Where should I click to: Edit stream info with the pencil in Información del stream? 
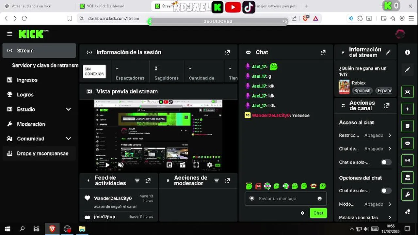(388, 52)
